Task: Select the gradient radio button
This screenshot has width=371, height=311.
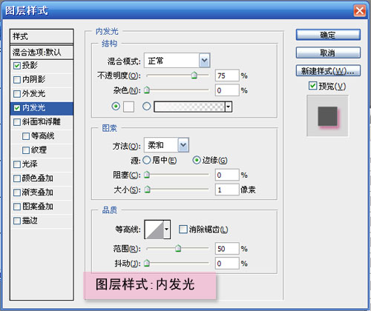Action: (x=147, y=107)
